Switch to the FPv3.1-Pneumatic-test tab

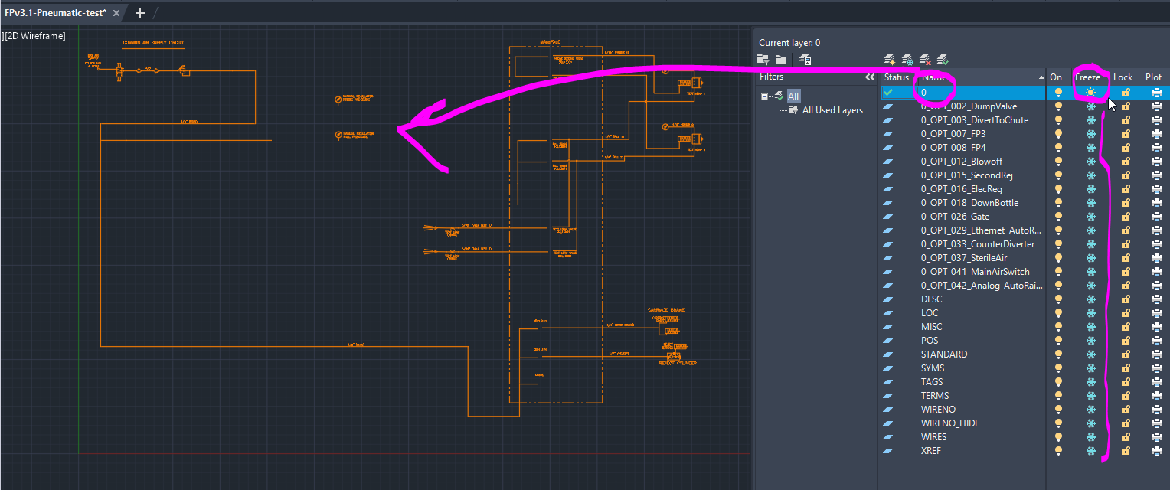point(54,12)
